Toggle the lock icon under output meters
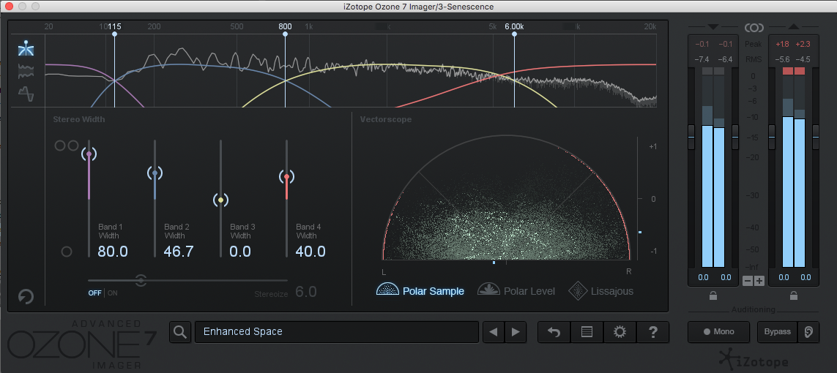 click(x=794, y=295)
